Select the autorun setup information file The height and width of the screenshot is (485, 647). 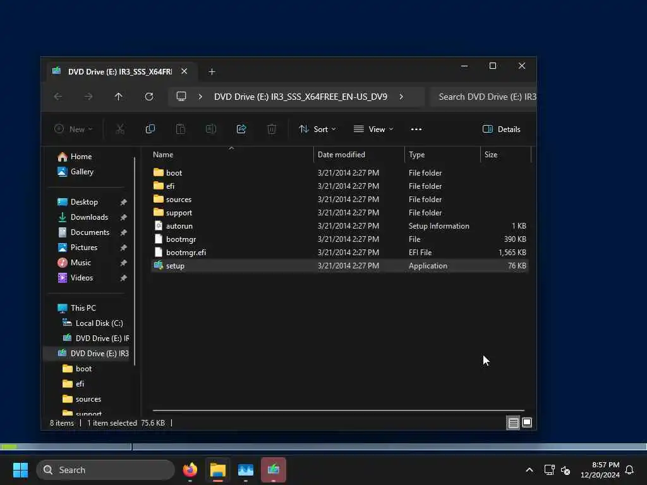(339, 225)
